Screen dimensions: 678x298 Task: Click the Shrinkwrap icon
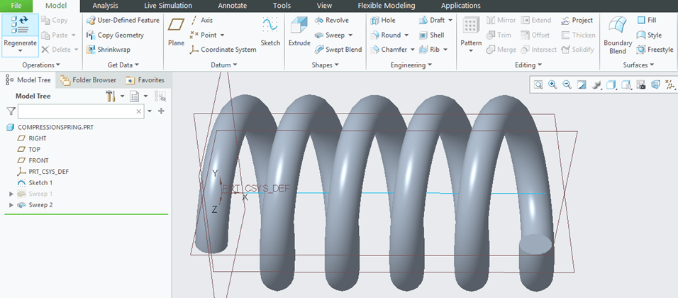coord(108,50)
